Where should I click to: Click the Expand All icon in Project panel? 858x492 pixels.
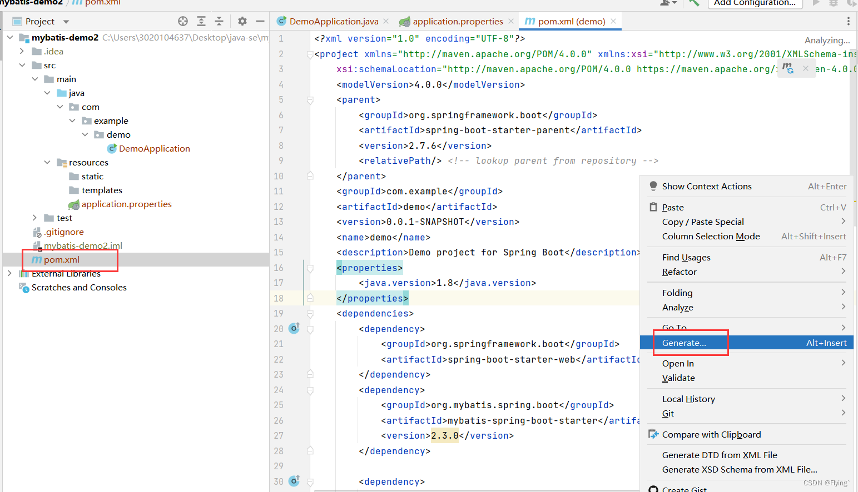[x=201, y=21]
